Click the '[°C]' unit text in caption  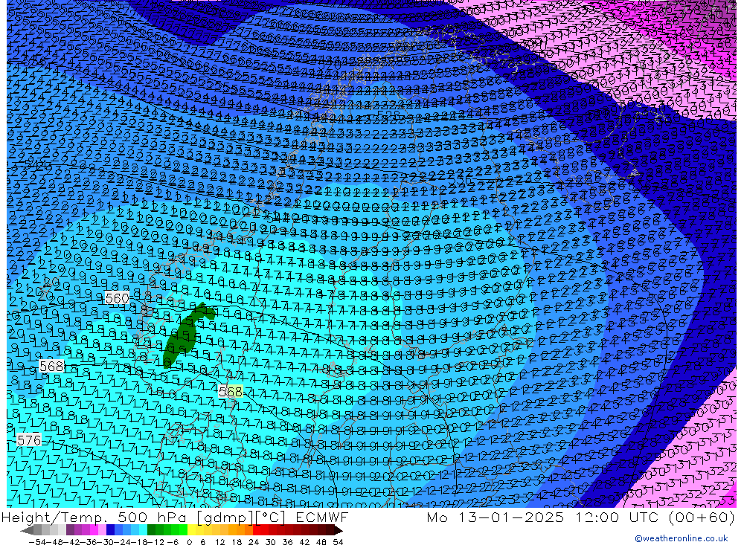click(270, 517)
